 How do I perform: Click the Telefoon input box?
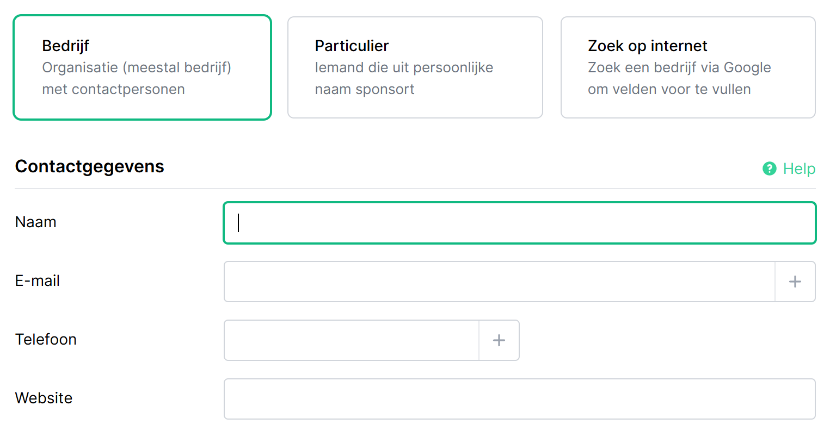click(351, 340)
